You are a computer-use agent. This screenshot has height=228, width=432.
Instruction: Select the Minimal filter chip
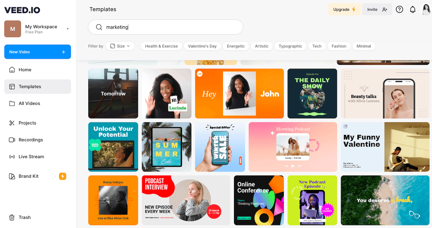[364, 46]
